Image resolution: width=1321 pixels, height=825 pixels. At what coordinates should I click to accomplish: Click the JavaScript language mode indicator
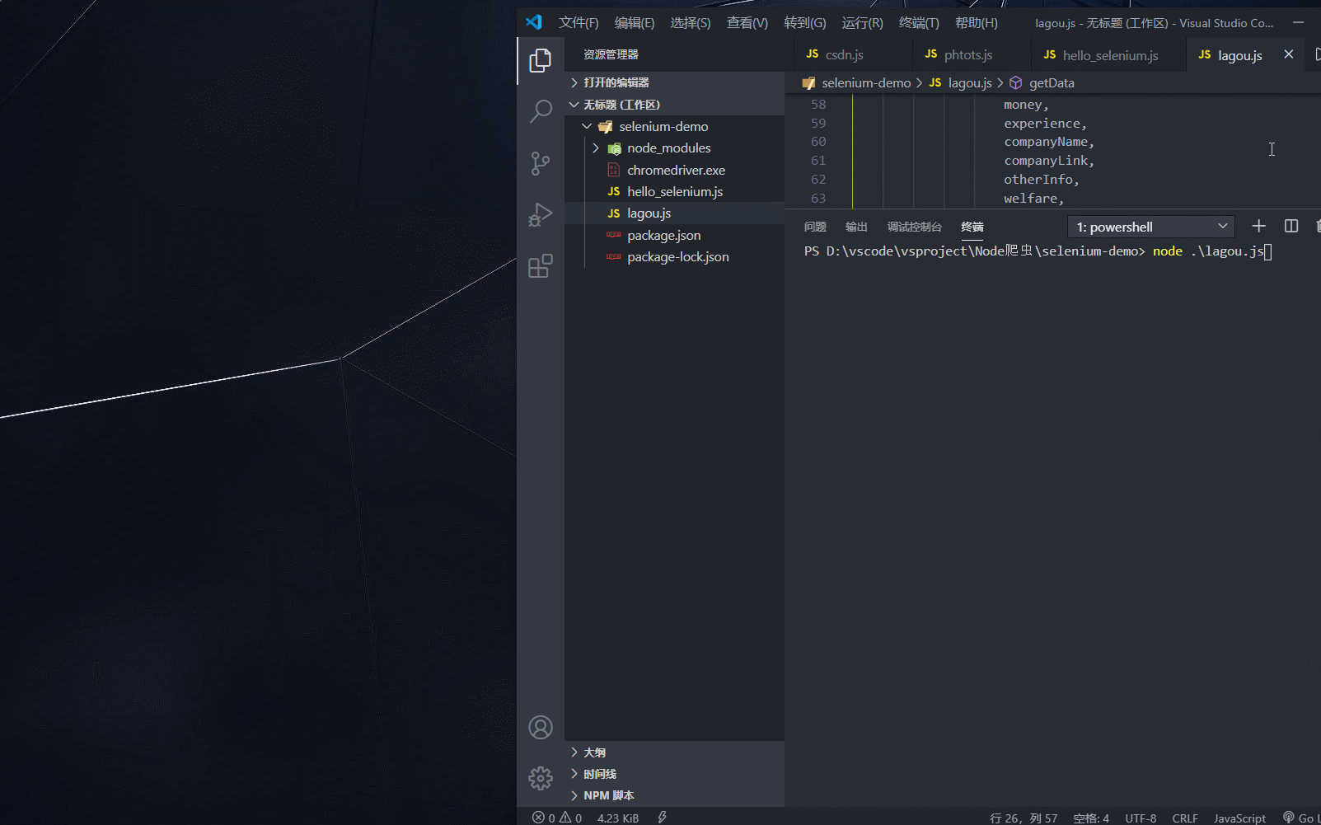coord(1239,818)
